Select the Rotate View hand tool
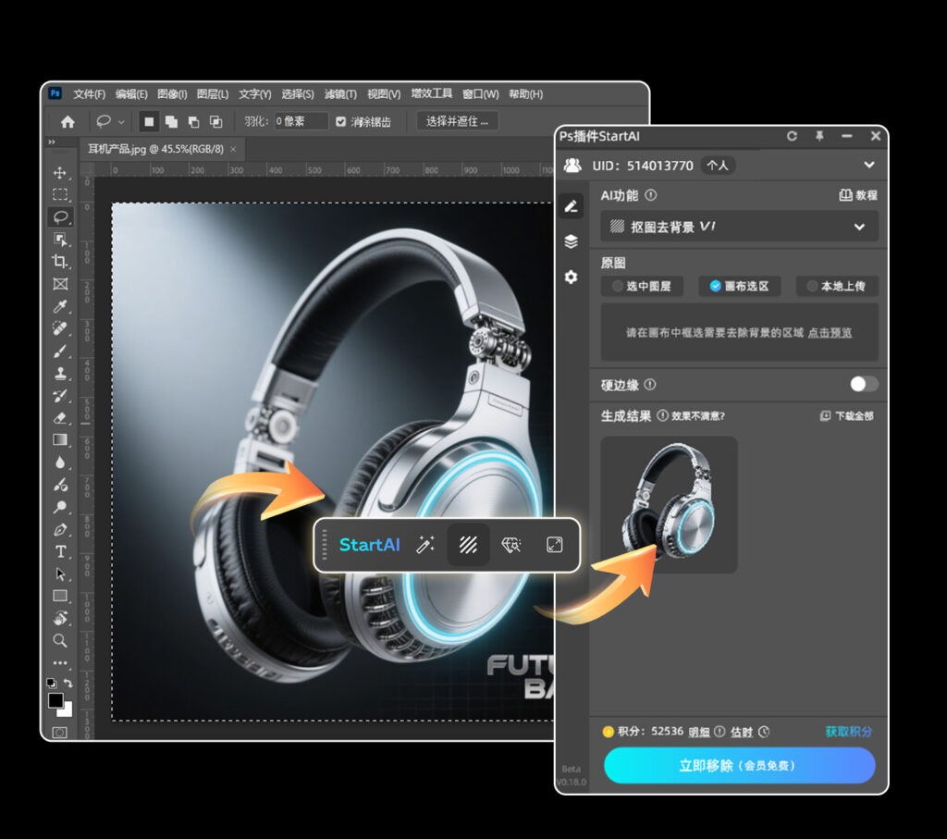Screen dimensions: 947x839 60,618
